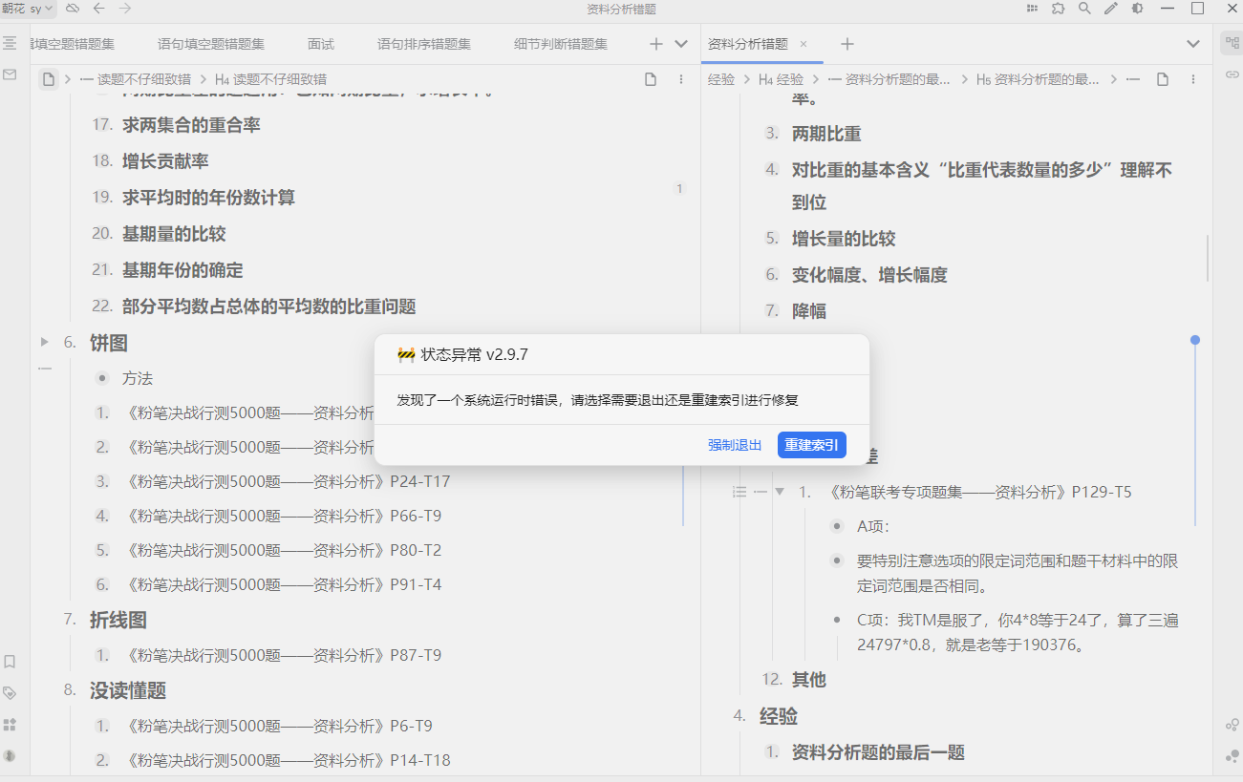
Task: Click the puzzle-piece plugins icon
Action: pos(1058,9)
